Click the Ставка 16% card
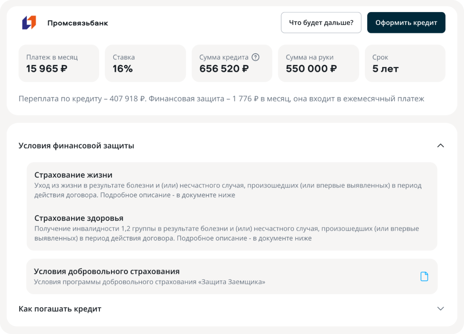The image size is (464, 334). point(145,63)
